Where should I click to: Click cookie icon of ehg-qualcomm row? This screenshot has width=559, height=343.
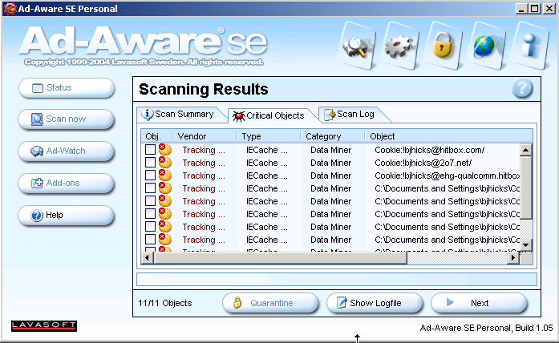[164, 176]
